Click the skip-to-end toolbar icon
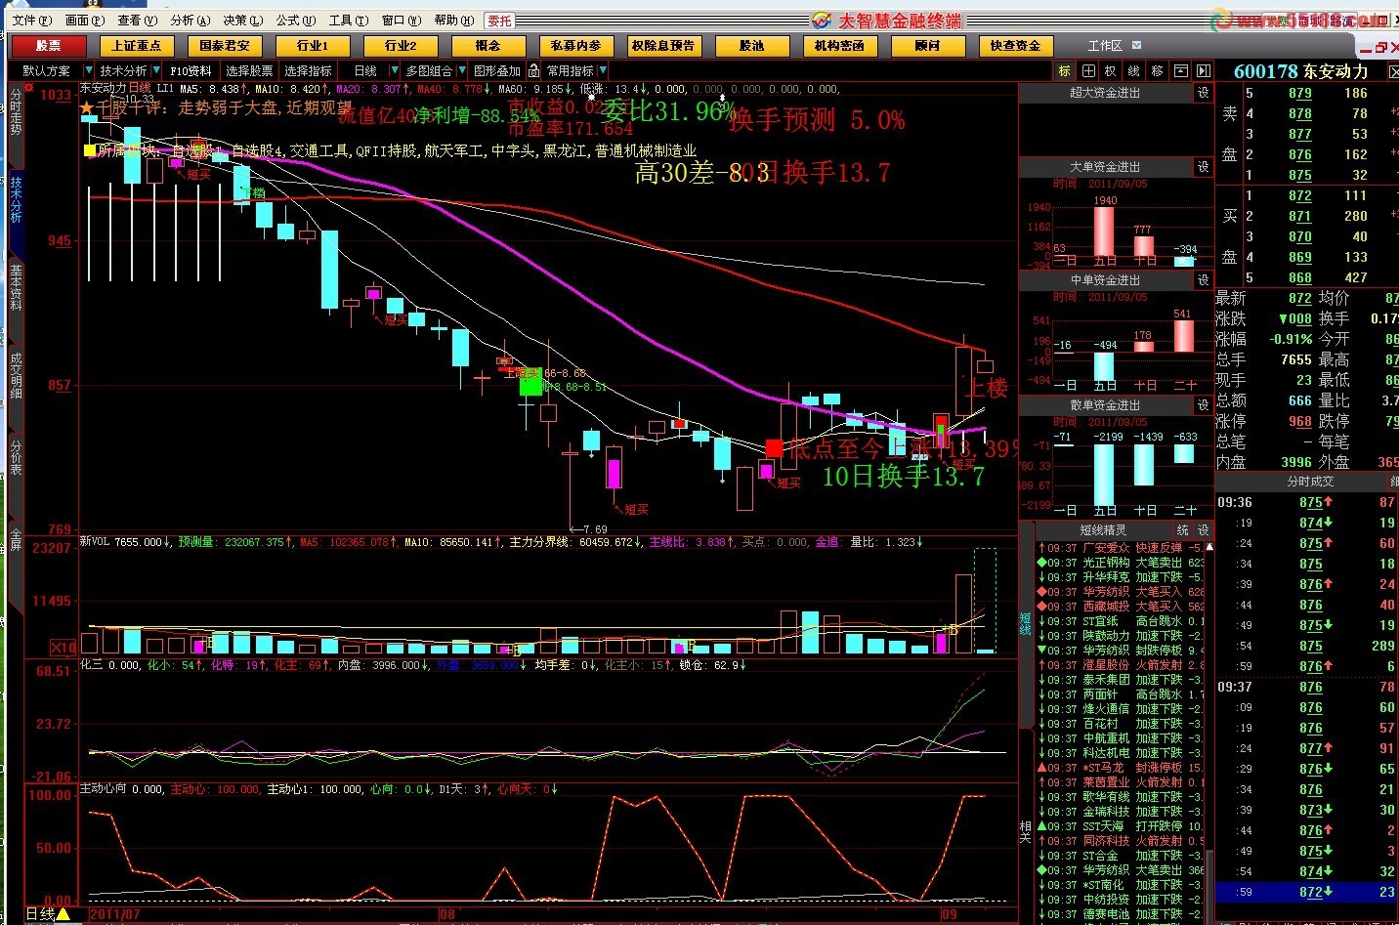Image resolution: width=1399 pixels, height=925 pixels. 1204,71
